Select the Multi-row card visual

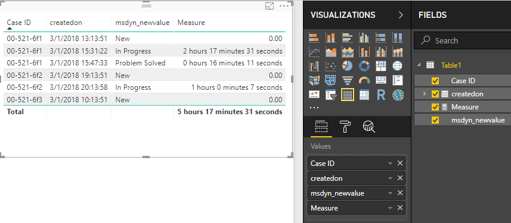[398, 80]
